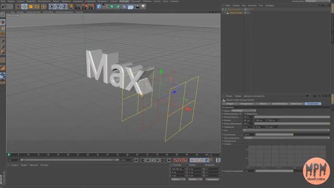Switch to the highlighted Falloff tab
Image resolution: width=334 pixels, height=188 pixels.
point(313,103)
